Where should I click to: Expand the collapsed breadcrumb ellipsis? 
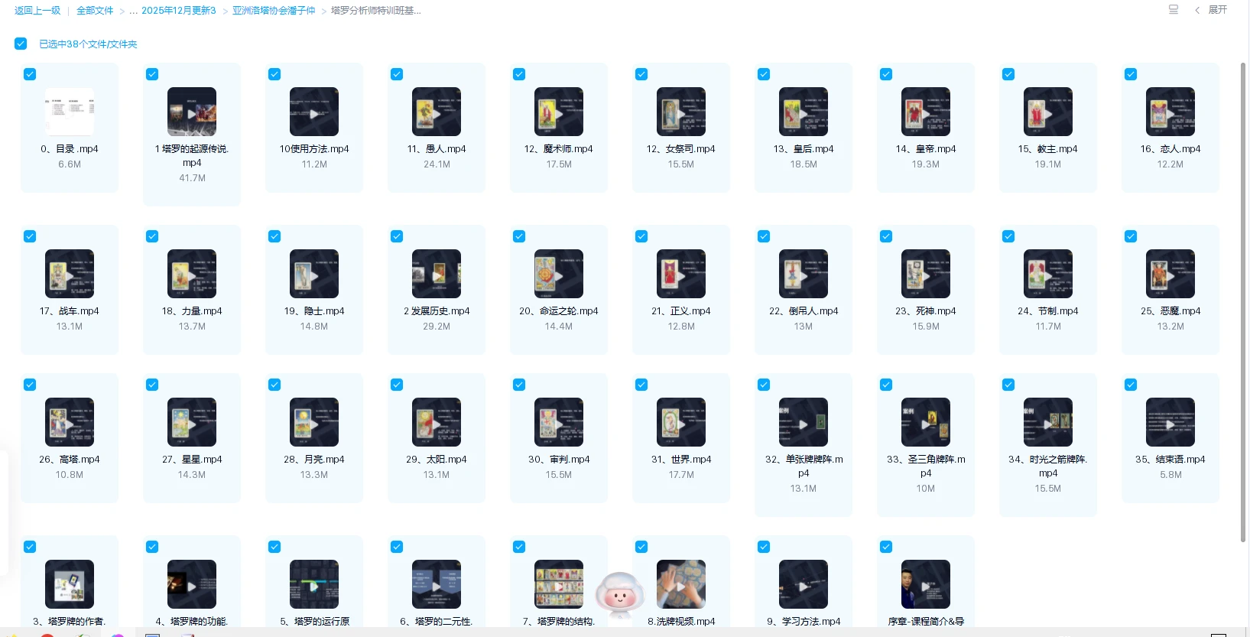133,11
